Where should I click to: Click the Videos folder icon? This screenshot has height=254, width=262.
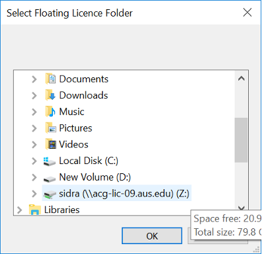(x=50, y=144)
